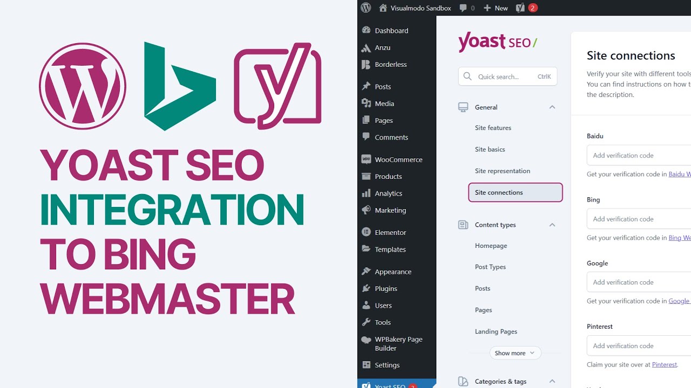Viewport: 691px width, 388px height.
Task: Click the Content types icon in Yoast
Action: 463,225
